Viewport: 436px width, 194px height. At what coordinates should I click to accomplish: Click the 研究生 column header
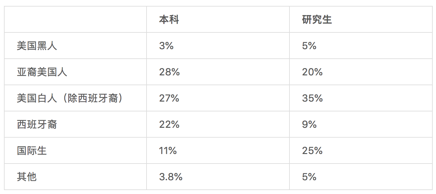pos(317,20)
